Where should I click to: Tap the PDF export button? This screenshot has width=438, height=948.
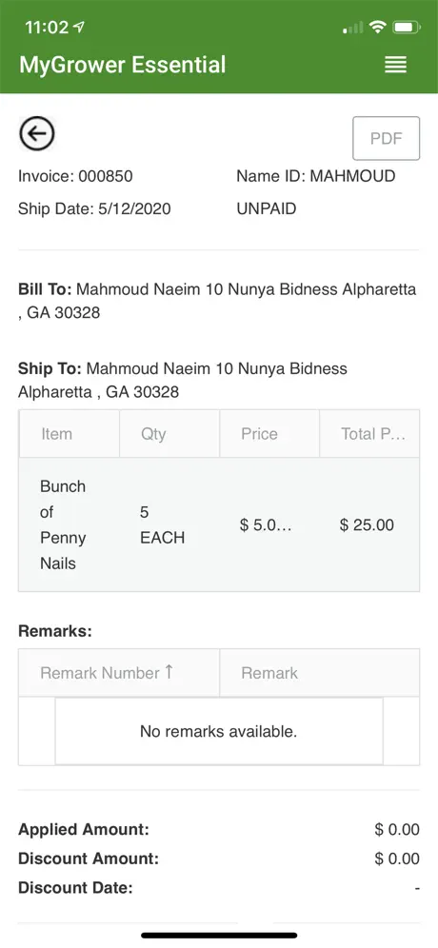(x=386, y=138)
